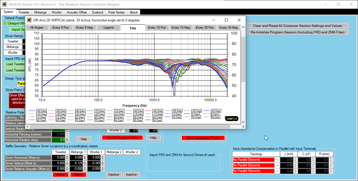Select the Legend graph tab
The height and width of the screenshot is (181, 358).
coord(108,28)
